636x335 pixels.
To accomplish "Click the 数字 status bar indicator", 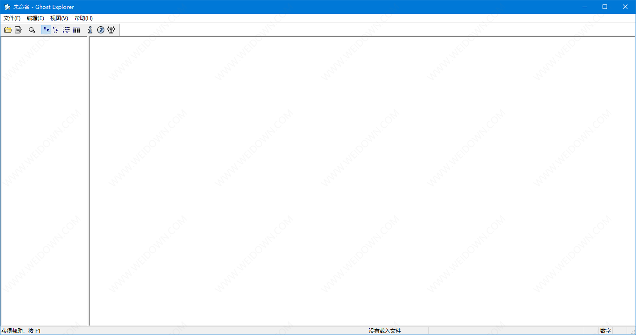I will tap(606, 331).
